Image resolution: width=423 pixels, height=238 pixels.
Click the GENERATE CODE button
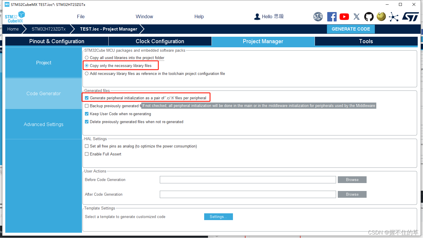click(351, 29)
